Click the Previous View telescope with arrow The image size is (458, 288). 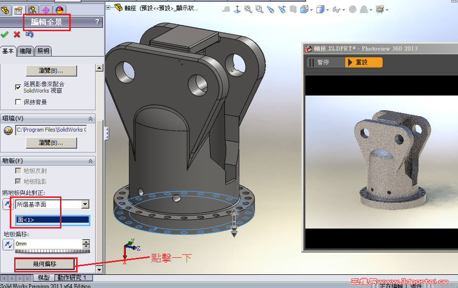282,9
